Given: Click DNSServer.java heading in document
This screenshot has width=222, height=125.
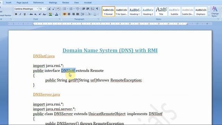Looking at the screenshot, I should [46, 94].
